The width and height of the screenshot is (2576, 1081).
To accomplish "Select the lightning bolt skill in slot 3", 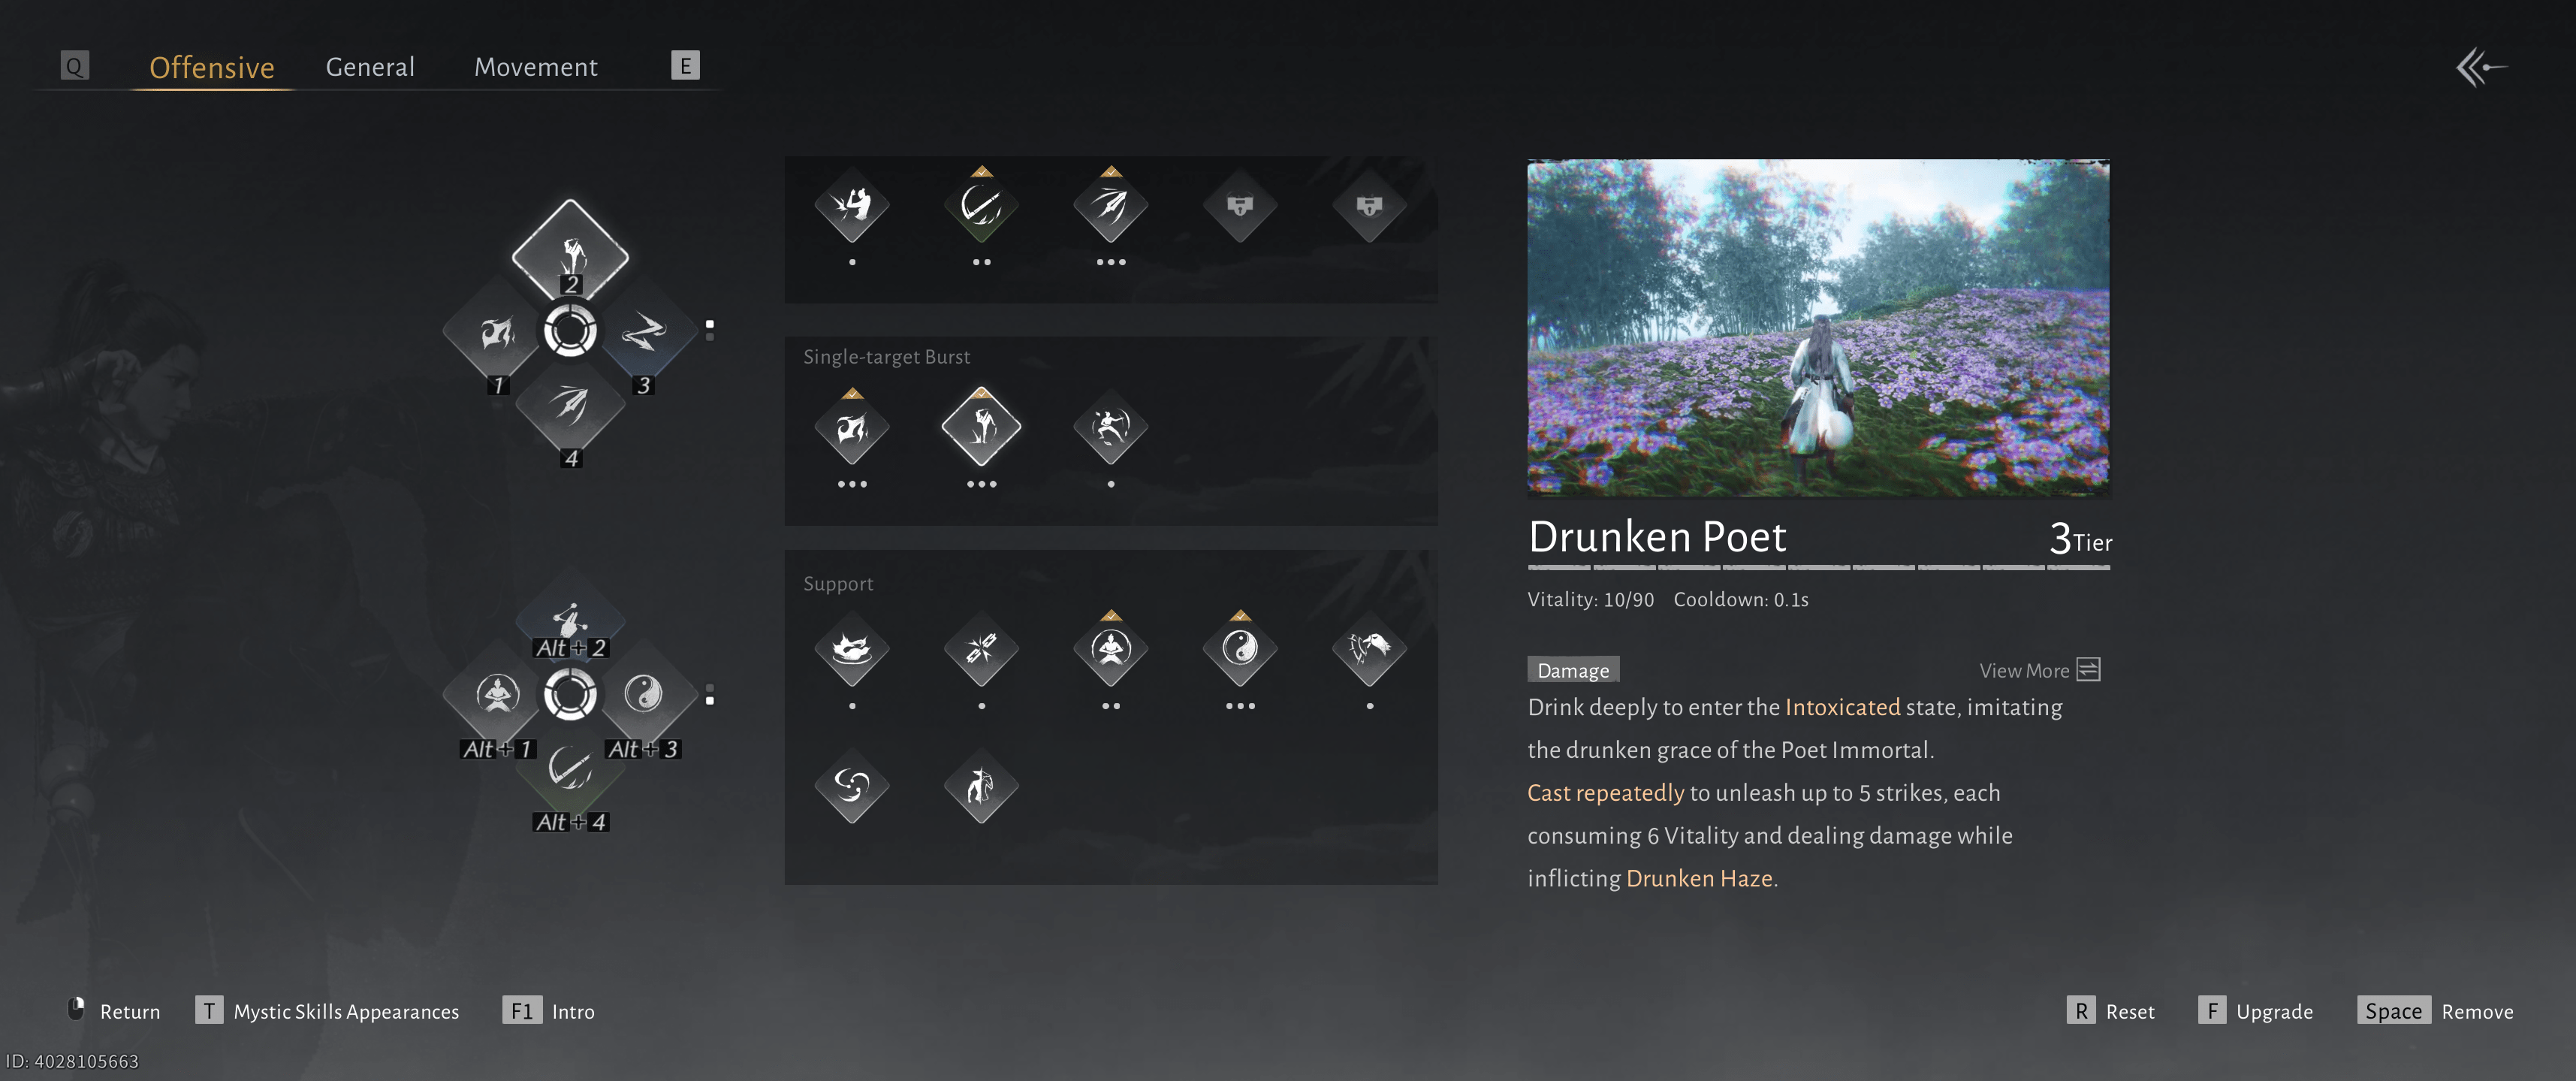I will pyautogui.click(x=643, y=332).
